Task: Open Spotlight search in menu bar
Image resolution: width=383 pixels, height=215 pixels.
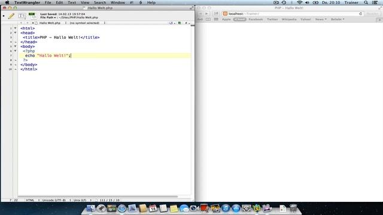Action: click(x=366, y=2)
